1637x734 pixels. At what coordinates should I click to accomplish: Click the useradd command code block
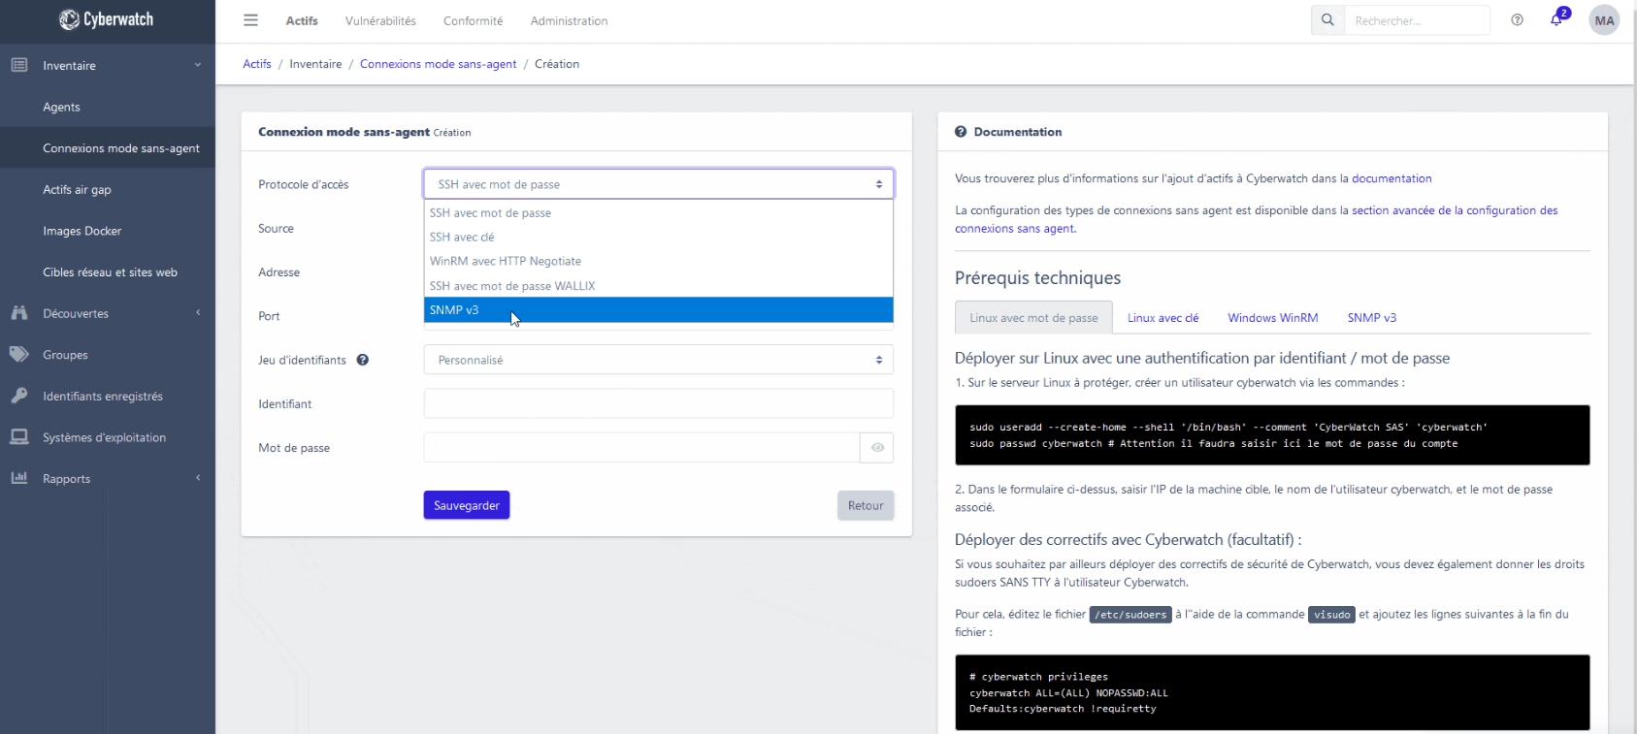tap(1272, 435)
